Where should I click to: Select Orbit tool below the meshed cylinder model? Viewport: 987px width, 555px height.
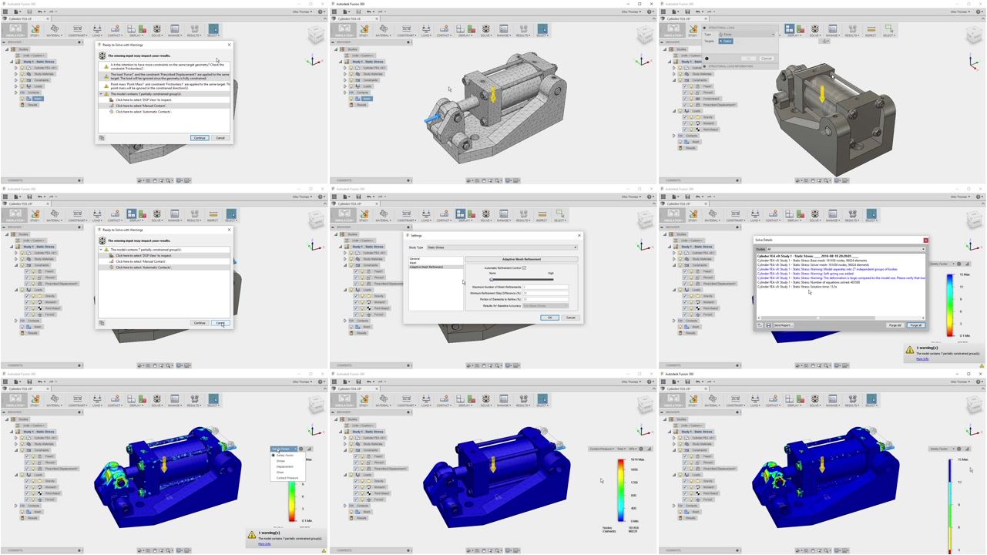[469, 180]
